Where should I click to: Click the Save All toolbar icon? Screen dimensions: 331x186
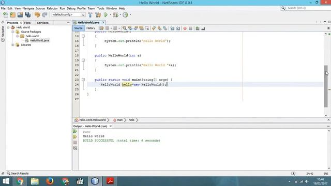click(27, 15)
